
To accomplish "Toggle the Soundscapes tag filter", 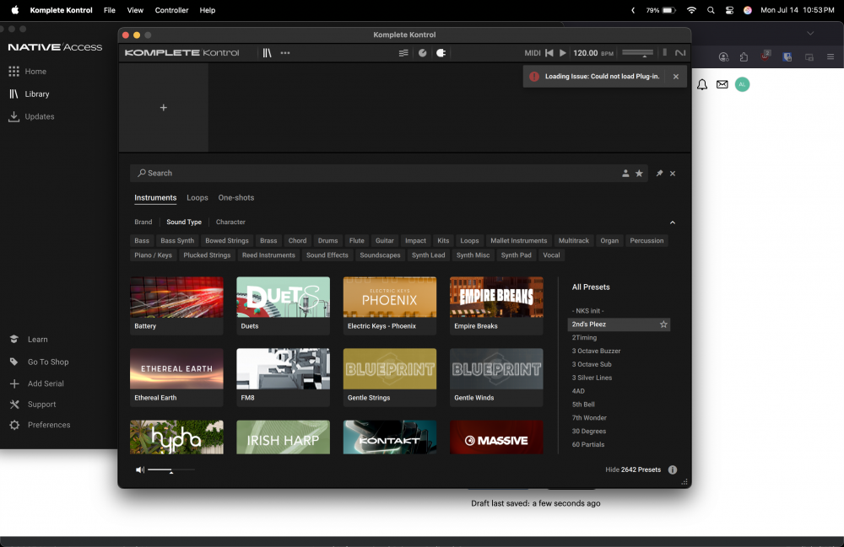I will pos(380,255).
